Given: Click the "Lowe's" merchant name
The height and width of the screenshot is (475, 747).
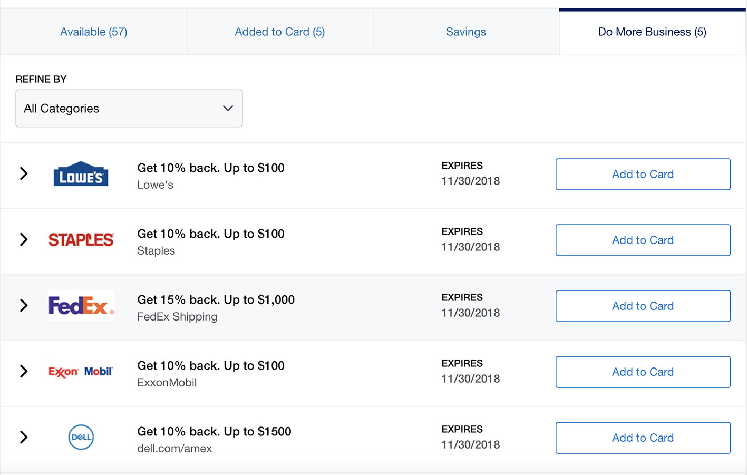Looking at the screenshot, I should 155,185.
